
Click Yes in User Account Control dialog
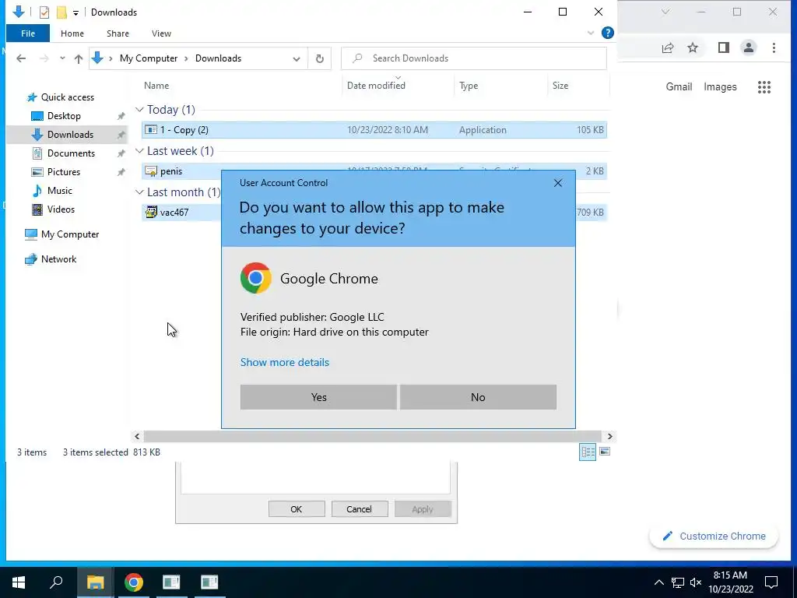(x=318, y=397)
